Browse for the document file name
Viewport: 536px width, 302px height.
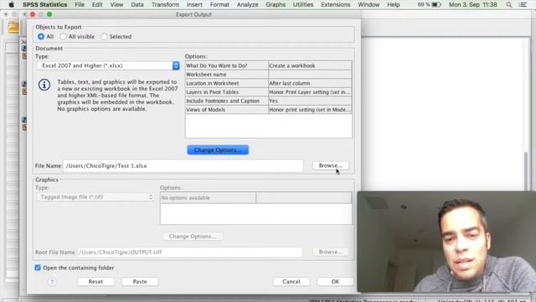(x=330, y=165)
